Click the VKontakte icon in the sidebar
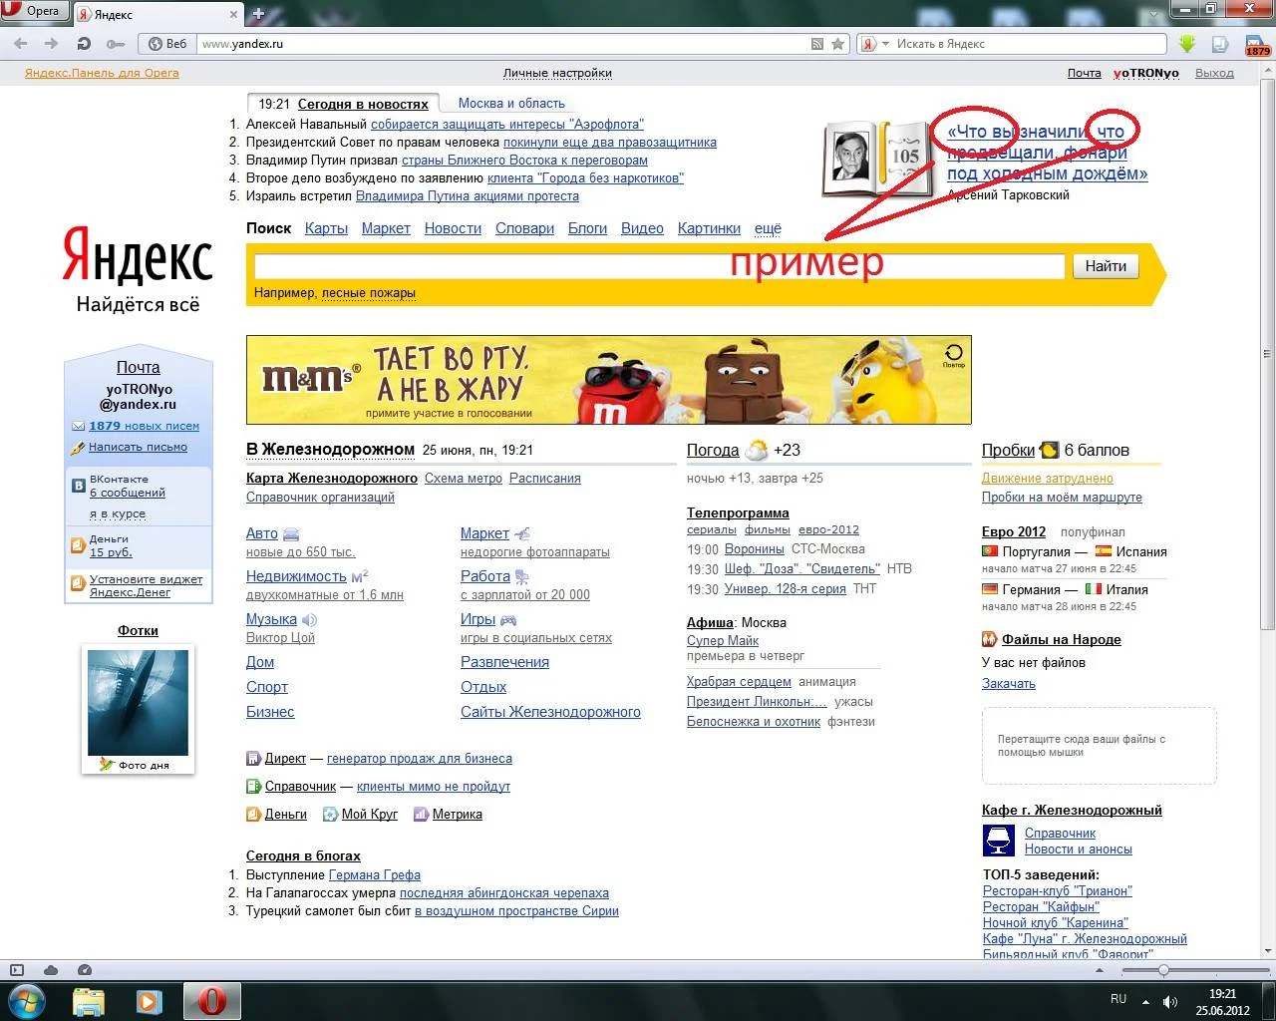This screenshot has height=1021, width=1276. click(78, 486)
